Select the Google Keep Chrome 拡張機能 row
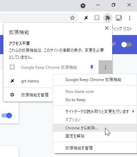 (51, 67)
